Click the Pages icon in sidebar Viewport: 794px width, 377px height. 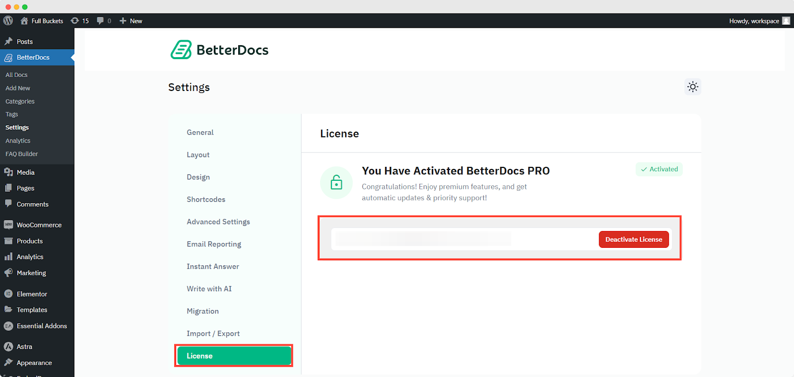click(x=8, y=188)
